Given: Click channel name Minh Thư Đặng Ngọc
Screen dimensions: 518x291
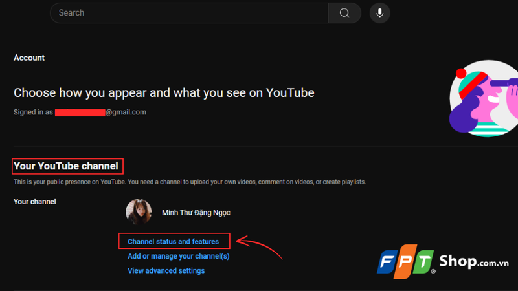Looking at the screenshot, I should click(196, 213).
